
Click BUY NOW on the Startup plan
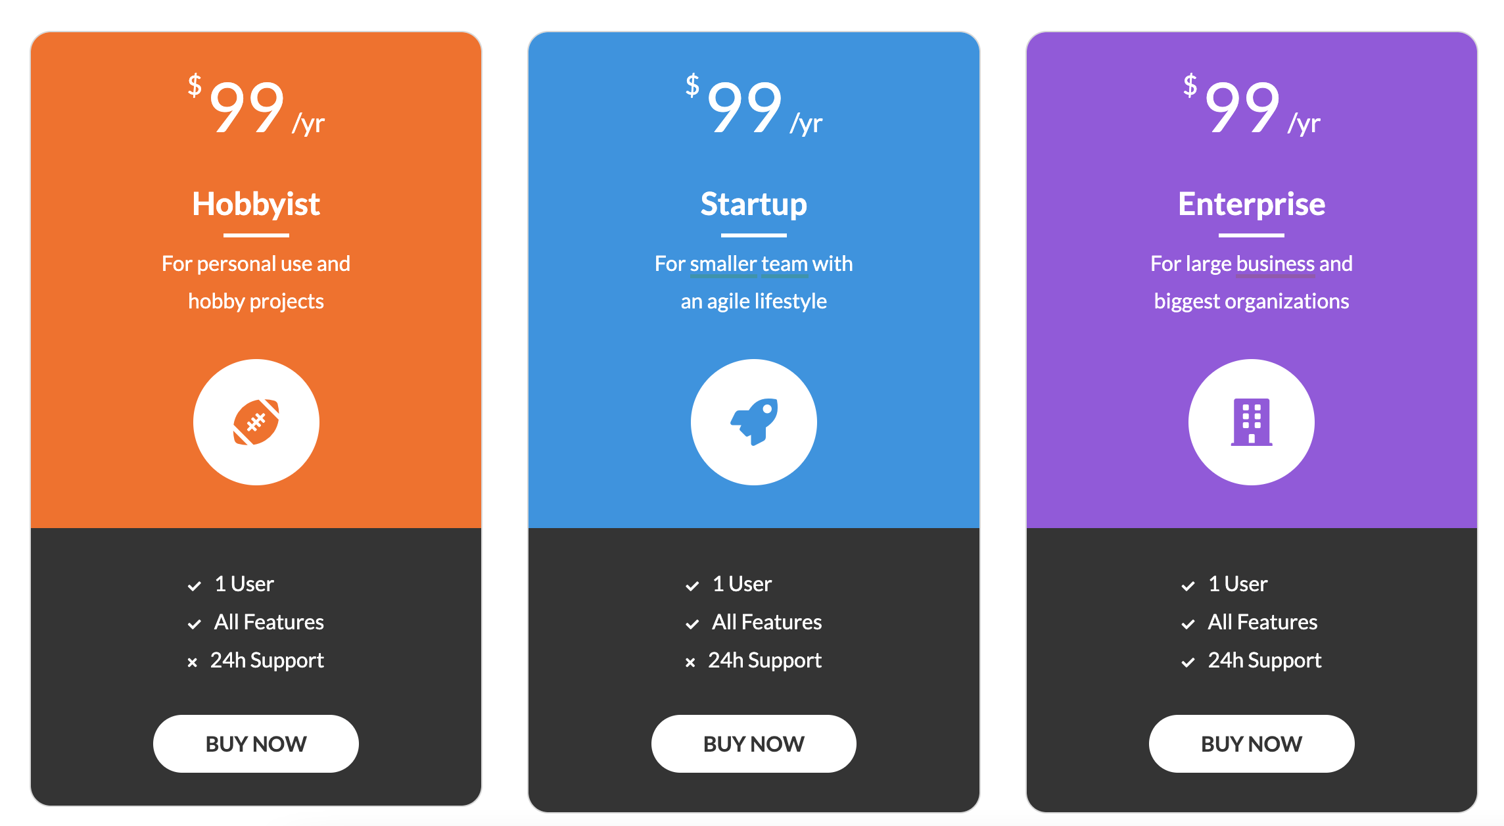coord(754,744)
